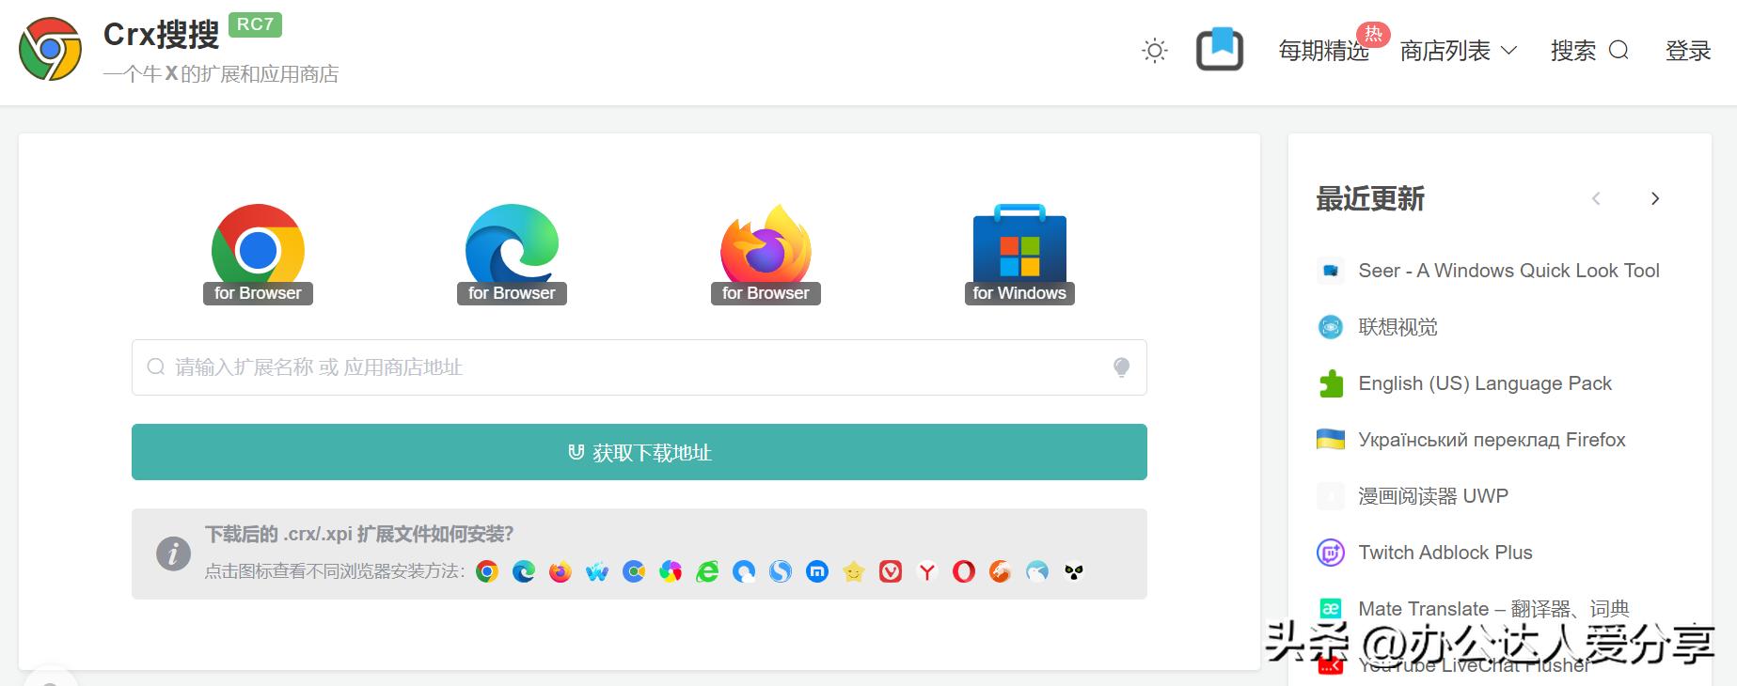
Task: Open the yellow star browser install icon
Action: tap(854, 571)
